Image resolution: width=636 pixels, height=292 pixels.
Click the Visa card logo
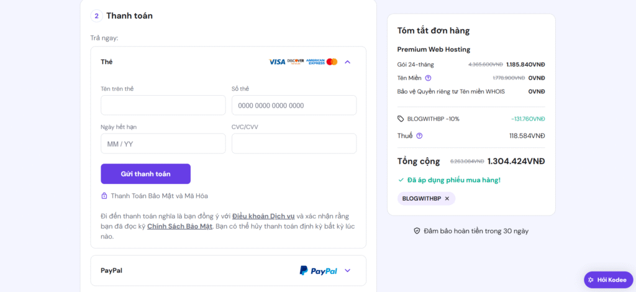(277, 62)
